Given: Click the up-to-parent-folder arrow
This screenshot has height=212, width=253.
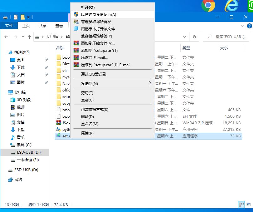Looking at the screenshot, I should pyautogui.click(x=29, y=37).
